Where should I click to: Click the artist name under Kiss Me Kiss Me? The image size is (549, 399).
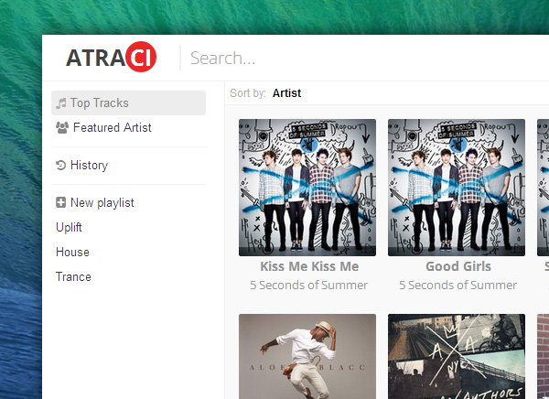(x=309, y=286)
